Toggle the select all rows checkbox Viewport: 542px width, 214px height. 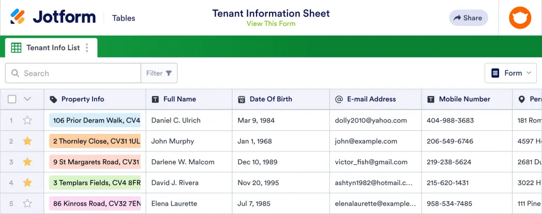pos(12,99)
